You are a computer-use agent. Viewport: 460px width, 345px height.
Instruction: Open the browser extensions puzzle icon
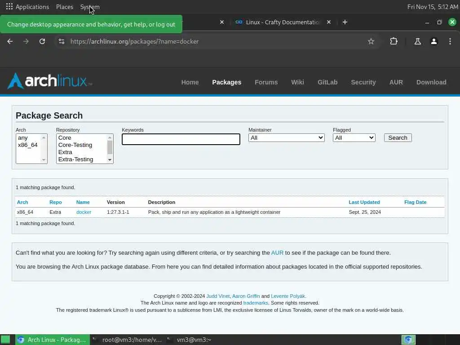click(394, 41)
